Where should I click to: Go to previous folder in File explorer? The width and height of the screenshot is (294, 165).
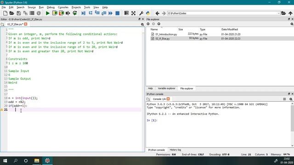[148, 24]
